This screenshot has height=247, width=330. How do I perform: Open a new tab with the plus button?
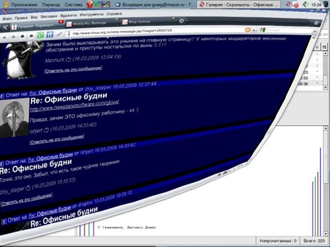click(x=181, y=21)
